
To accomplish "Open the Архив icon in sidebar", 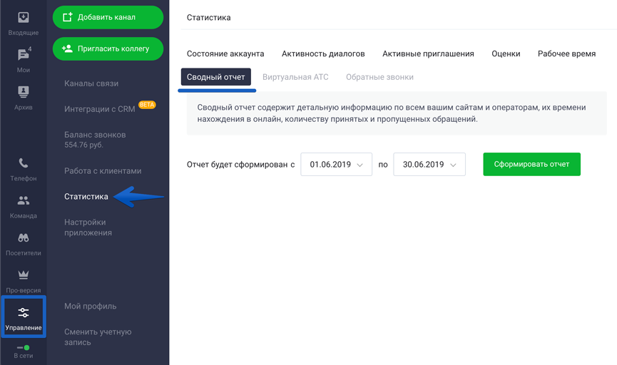I will (24, 92).
